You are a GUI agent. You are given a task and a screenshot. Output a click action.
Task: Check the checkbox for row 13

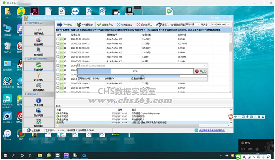click(x=58, y=52)
